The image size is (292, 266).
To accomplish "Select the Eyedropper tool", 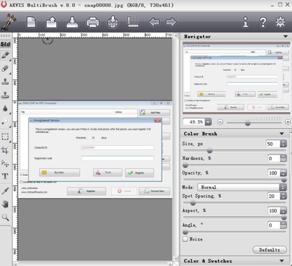I will click(x=5, y=192).
